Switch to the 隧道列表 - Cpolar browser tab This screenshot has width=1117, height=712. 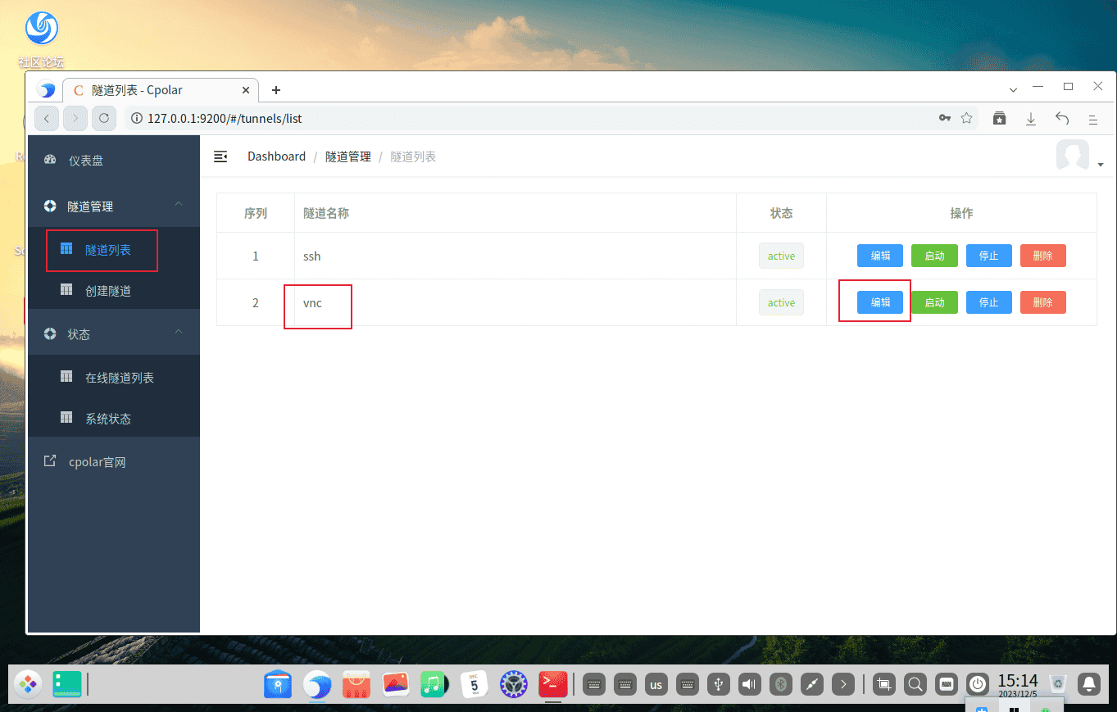coord(156,89)
